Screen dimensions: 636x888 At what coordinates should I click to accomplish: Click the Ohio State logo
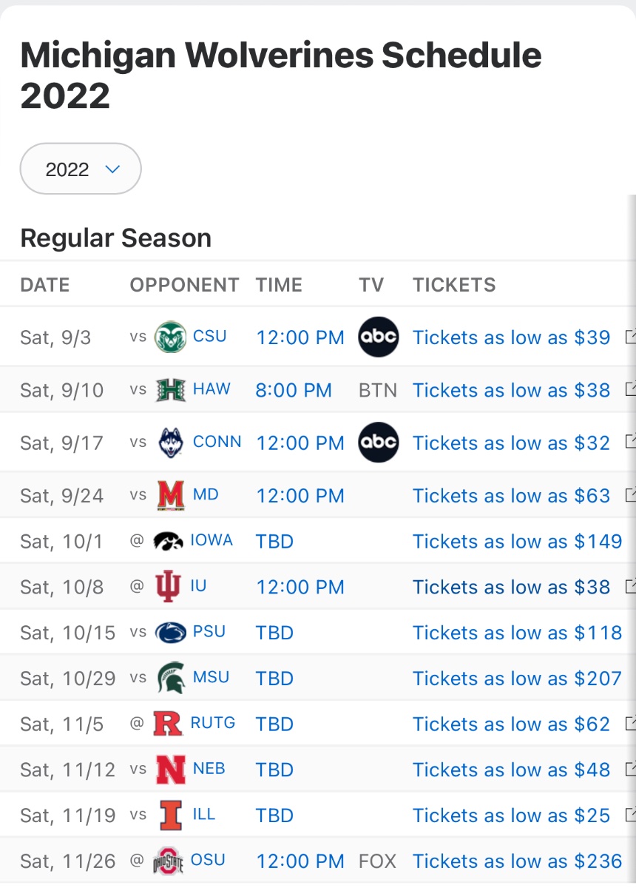pos(168,861)
